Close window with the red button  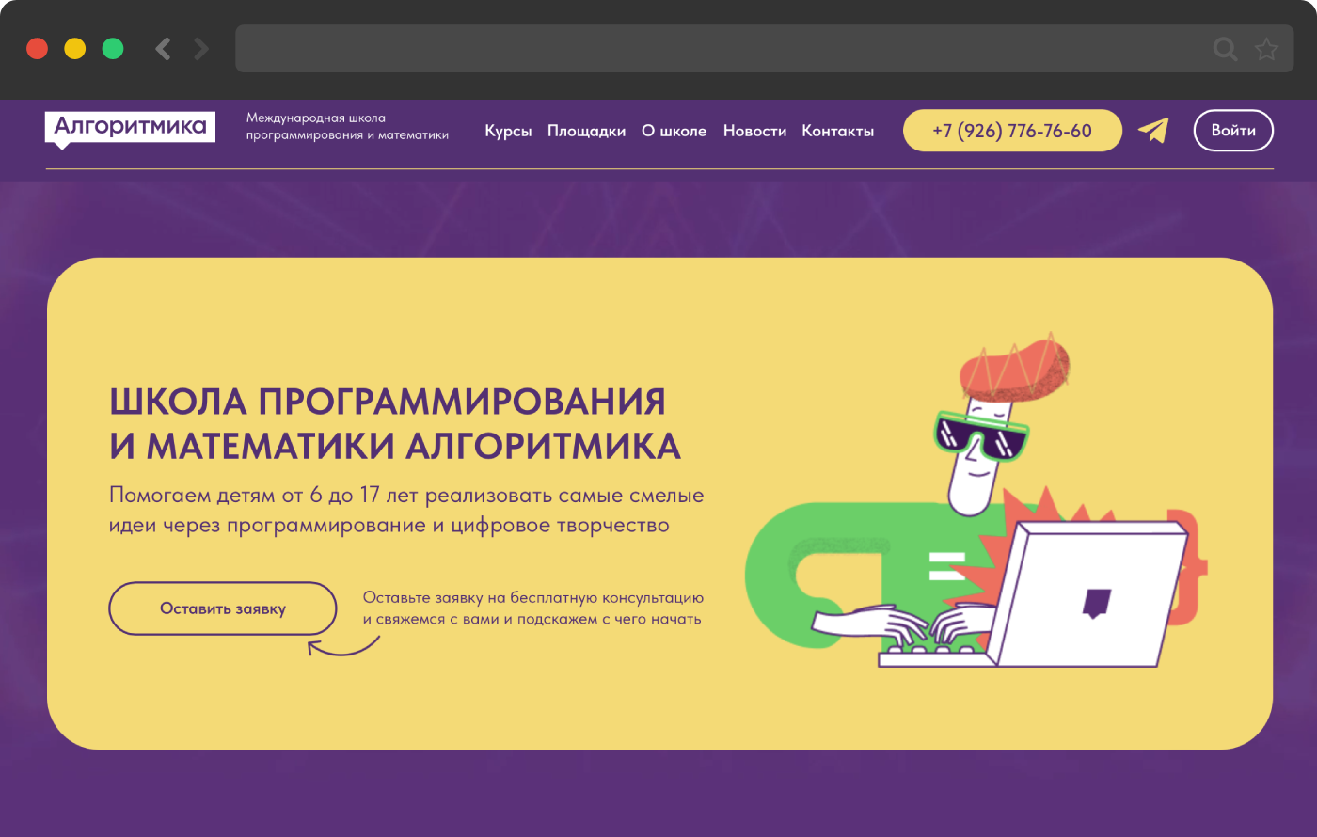pyautogui.click(x=38, y=48)
